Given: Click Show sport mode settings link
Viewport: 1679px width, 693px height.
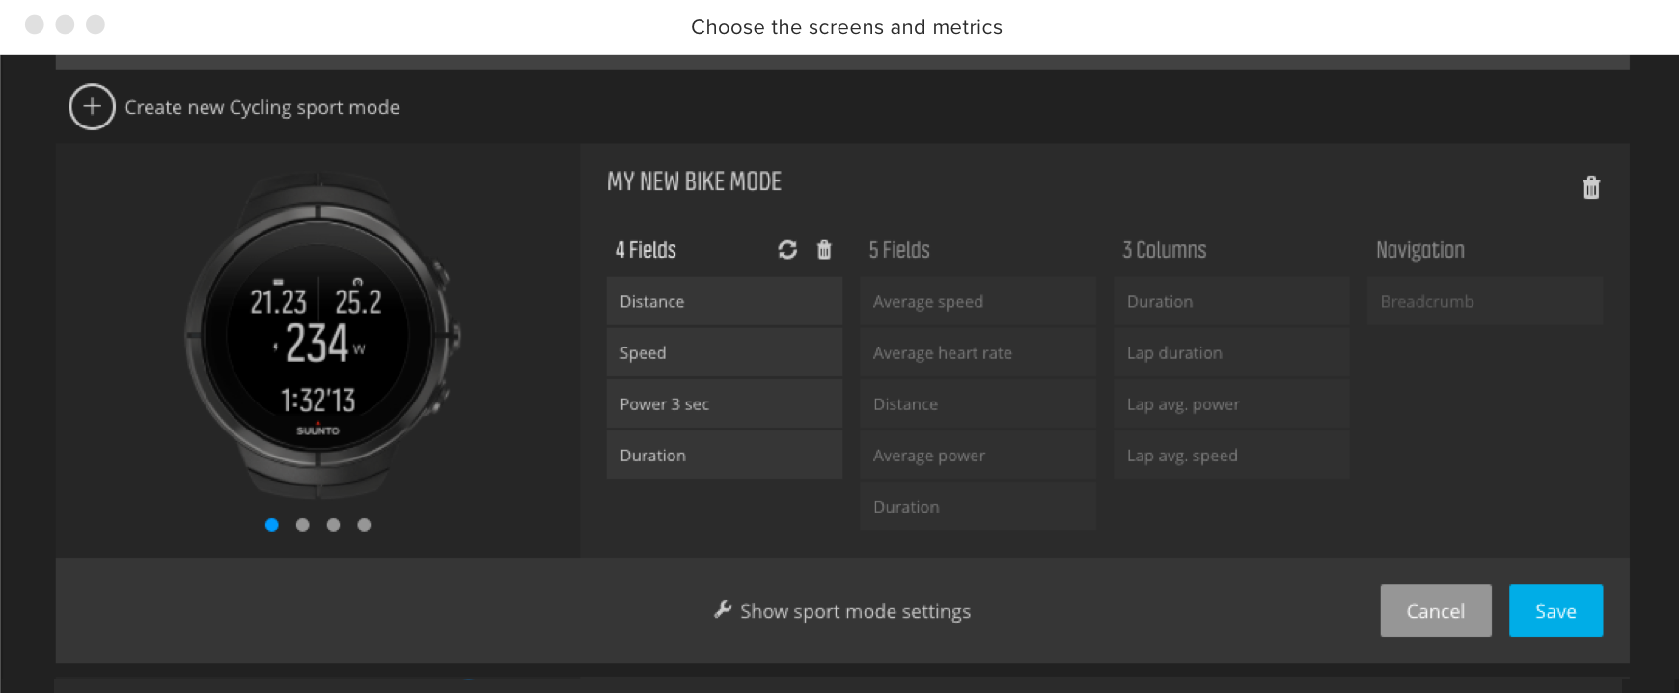Looking at the screenshot, I should [855, 611].
